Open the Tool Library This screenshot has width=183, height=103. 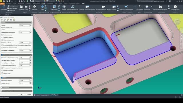click(x=160, y=7)
